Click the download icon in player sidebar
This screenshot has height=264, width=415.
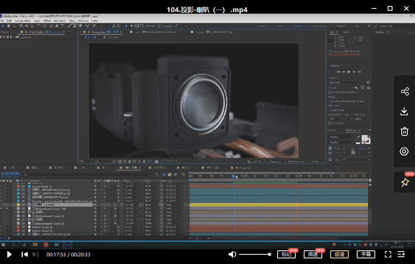tap(404, 111)
